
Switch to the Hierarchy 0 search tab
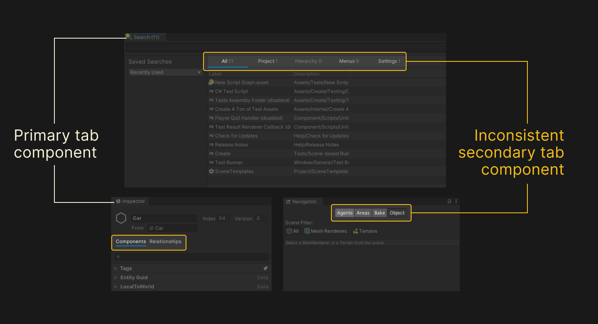click(308, 61)
